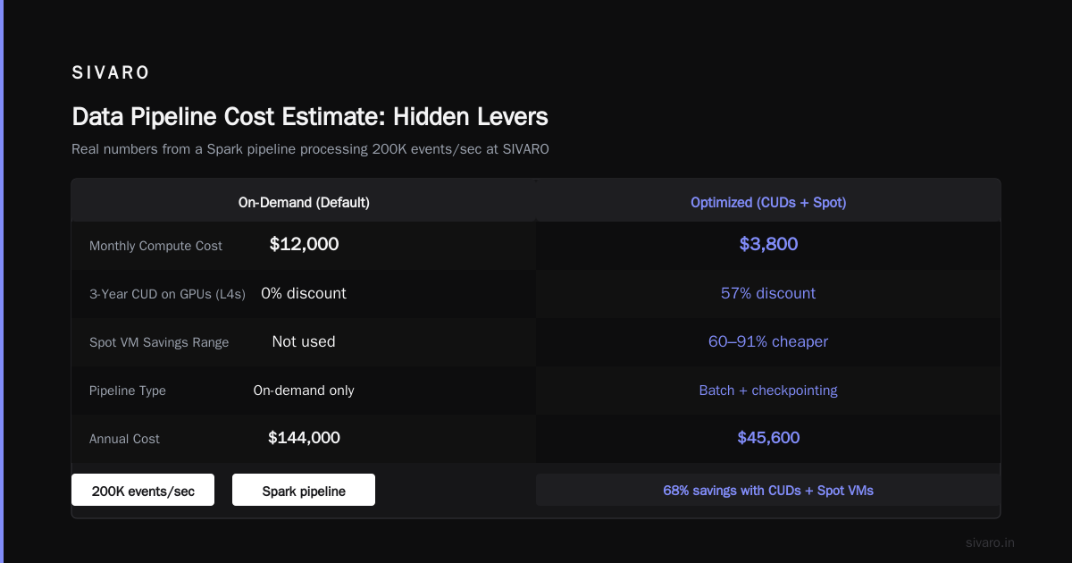
Task: Click the $12,000 on-demand monthly cost
Action: [304, 244]
